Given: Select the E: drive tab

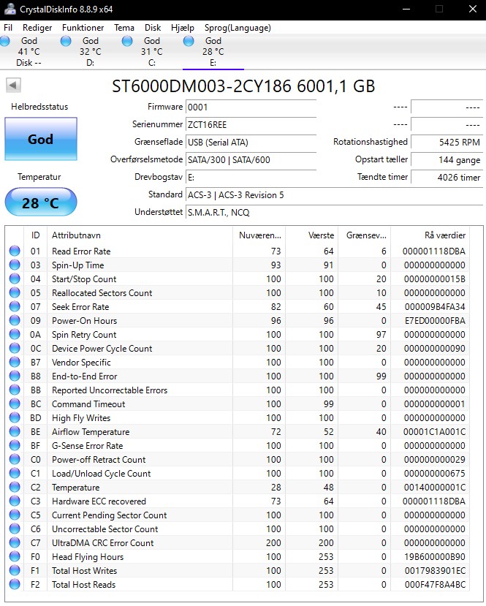Looking at the screenshot, I should tap(213, 52).
